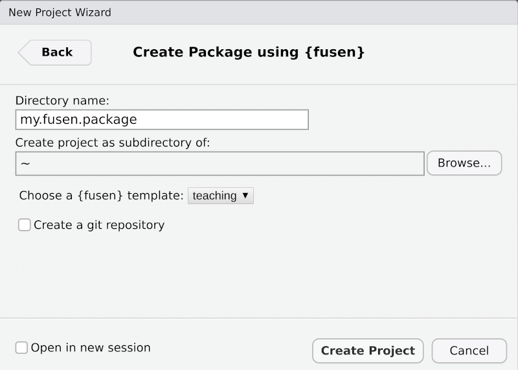
Task: Click the my.fusen.package text in directory field
Action: pyautogui.click(x=78, y=120)
